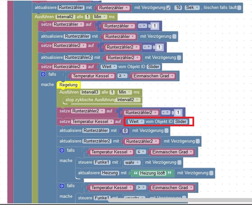Open variable dropdown of "setze Temperatur Kessel"
Viewport: 252px width, 205px height.
pos(93,122)
